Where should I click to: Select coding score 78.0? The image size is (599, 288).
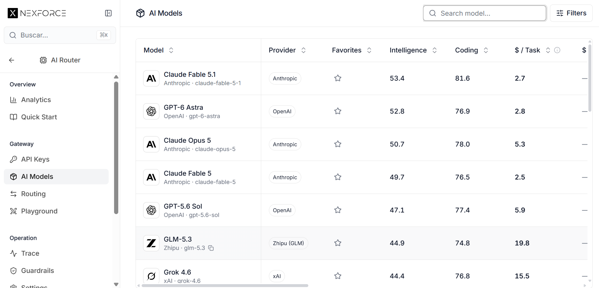(462, 144)
